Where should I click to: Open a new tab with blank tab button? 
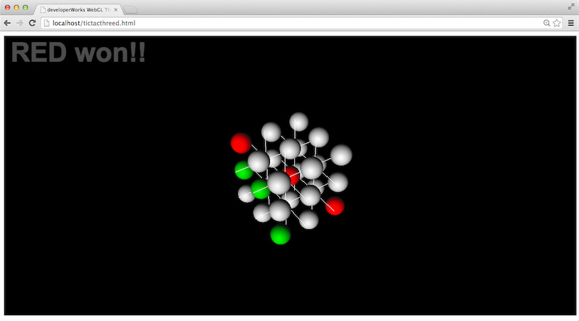point(130,10)
